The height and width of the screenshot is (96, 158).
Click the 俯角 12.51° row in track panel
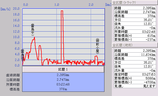point(135,24)
